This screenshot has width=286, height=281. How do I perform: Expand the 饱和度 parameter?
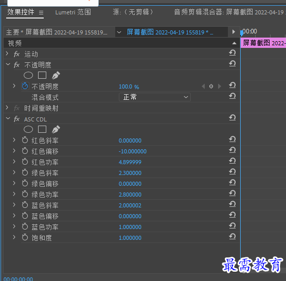tap(14, 237)
